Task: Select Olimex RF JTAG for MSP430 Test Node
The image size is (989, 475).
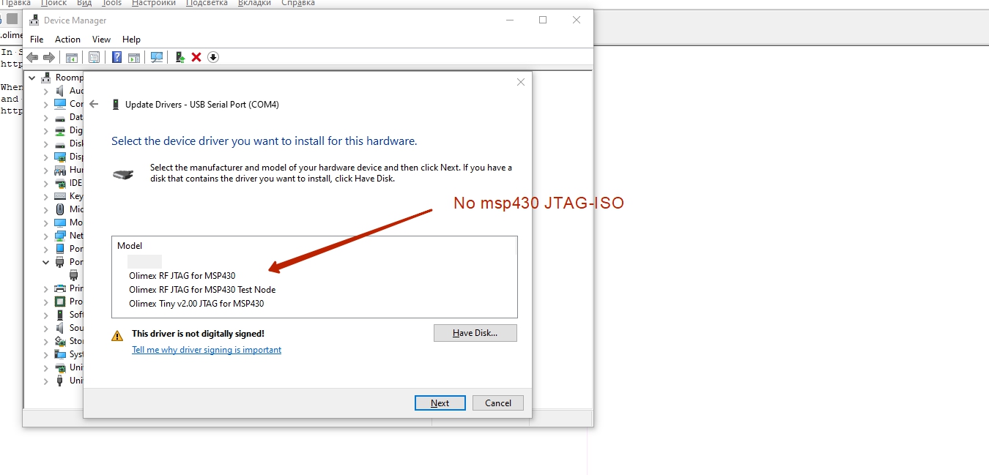Action: click(x=202, y=290)
